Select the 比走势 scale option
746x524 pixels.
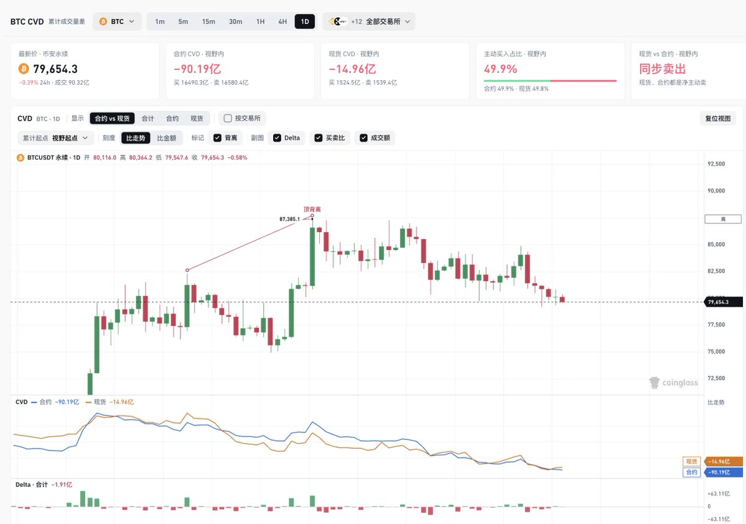(x=136, y=138)
